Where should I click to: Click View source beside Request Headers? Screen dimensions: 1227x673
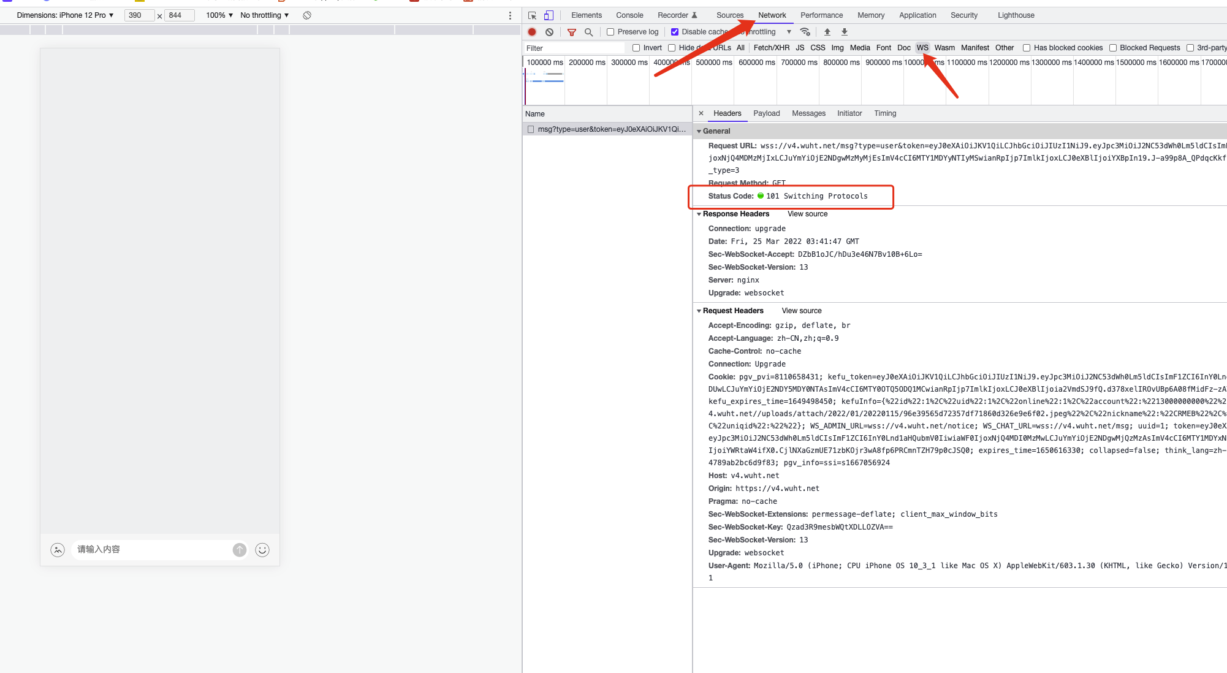point(801,311)
